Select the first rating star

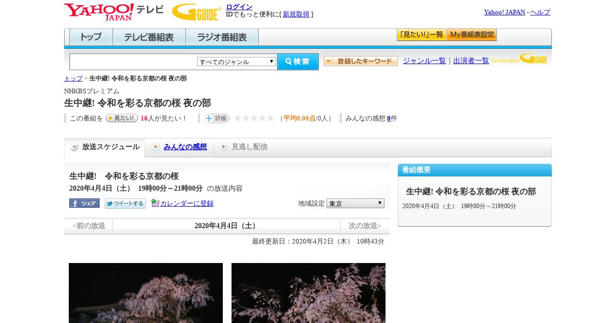point(238,118)
